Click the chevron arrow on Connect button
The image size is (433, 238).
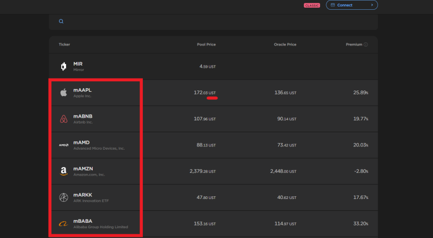[x=372, y=5]
